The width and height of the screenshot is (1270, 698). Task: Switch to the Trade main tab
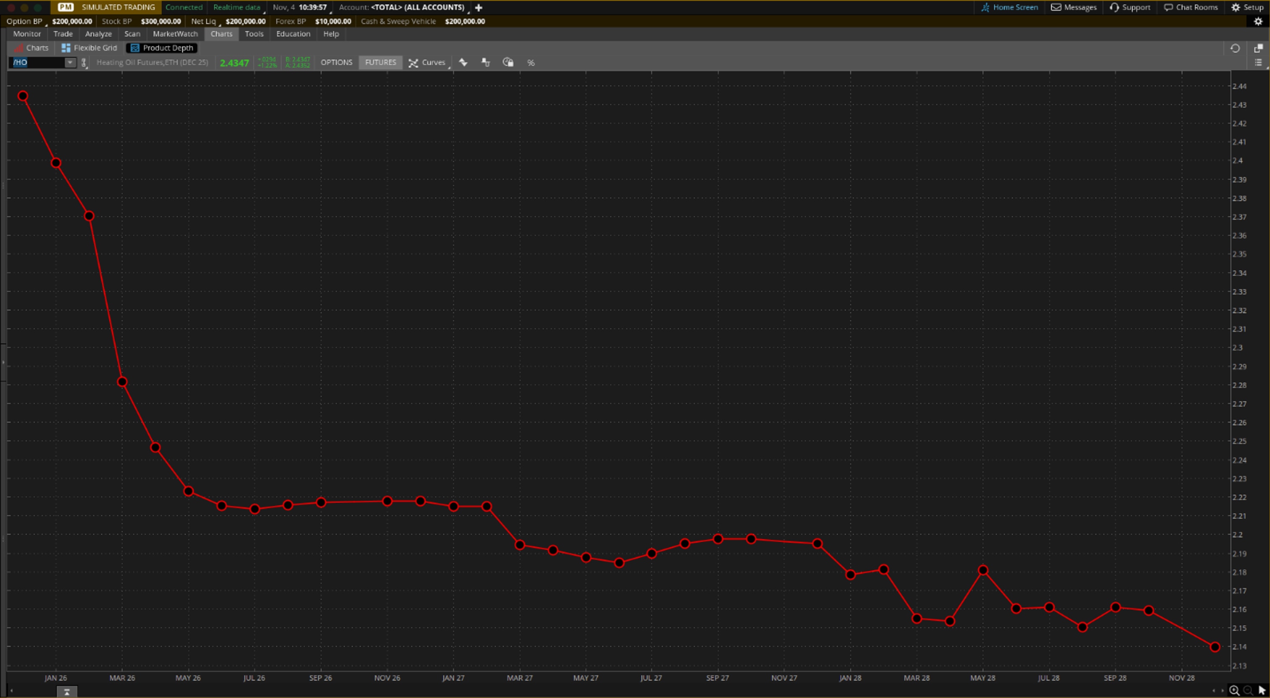click(x=62, y=34)
